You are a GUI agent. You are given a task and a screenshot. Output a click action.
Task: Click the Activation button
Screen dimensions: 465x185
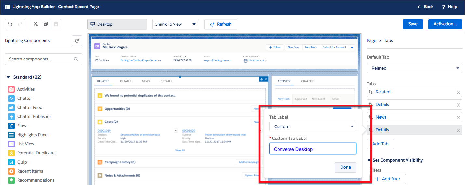[445, 24]
